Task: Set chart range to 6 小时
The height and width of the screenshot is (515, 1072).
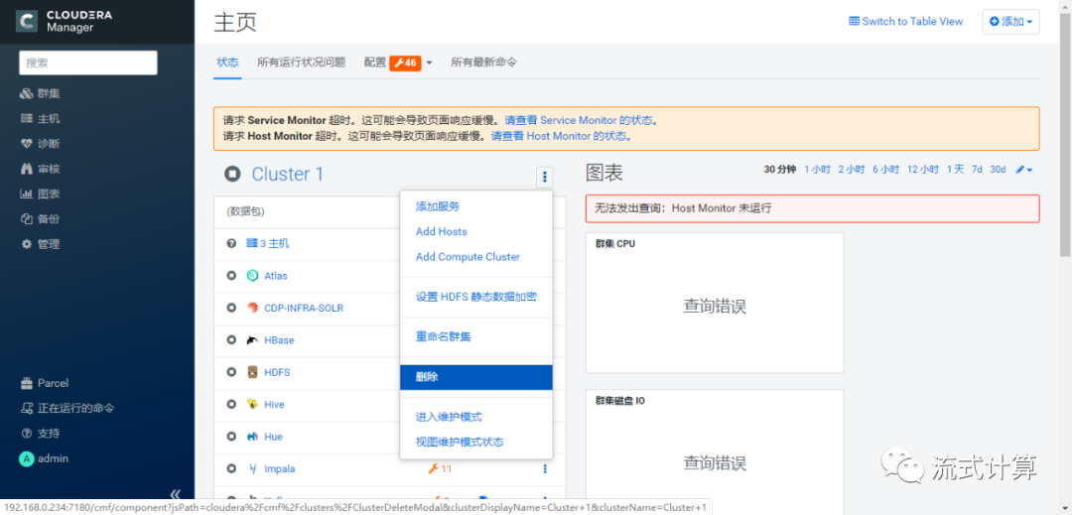Action: coord(886,170)
